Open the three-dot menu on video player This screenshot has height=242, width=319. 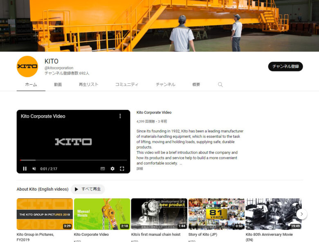[120, 116]
